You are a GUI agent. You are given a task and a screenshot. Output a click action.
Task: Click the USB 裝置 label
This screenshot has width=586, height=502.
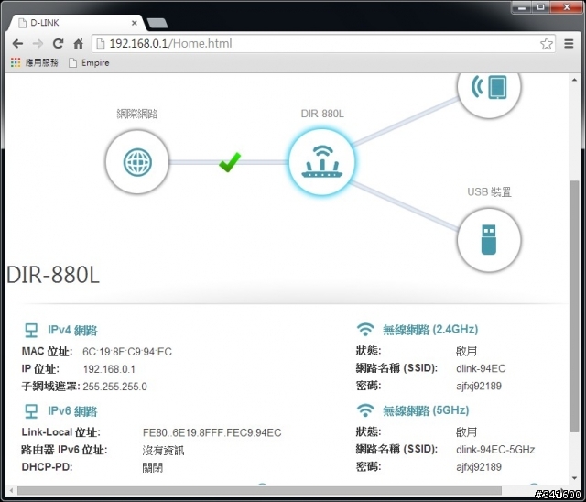489,192
